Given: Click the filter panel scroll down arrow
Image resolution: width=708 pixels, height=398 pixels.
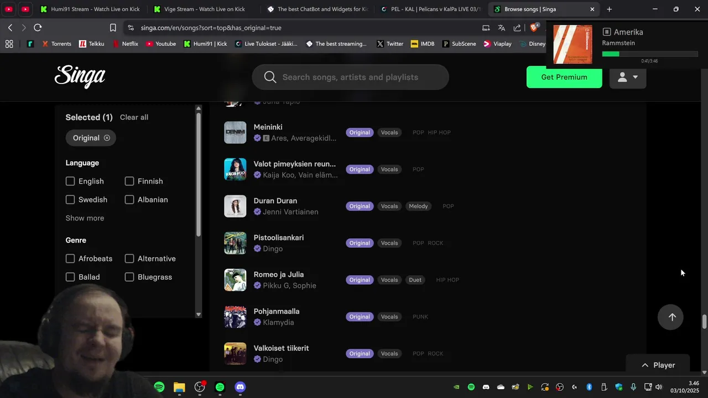Looking at the screenshot, I should pyautogui.click(x=199, y=315).
